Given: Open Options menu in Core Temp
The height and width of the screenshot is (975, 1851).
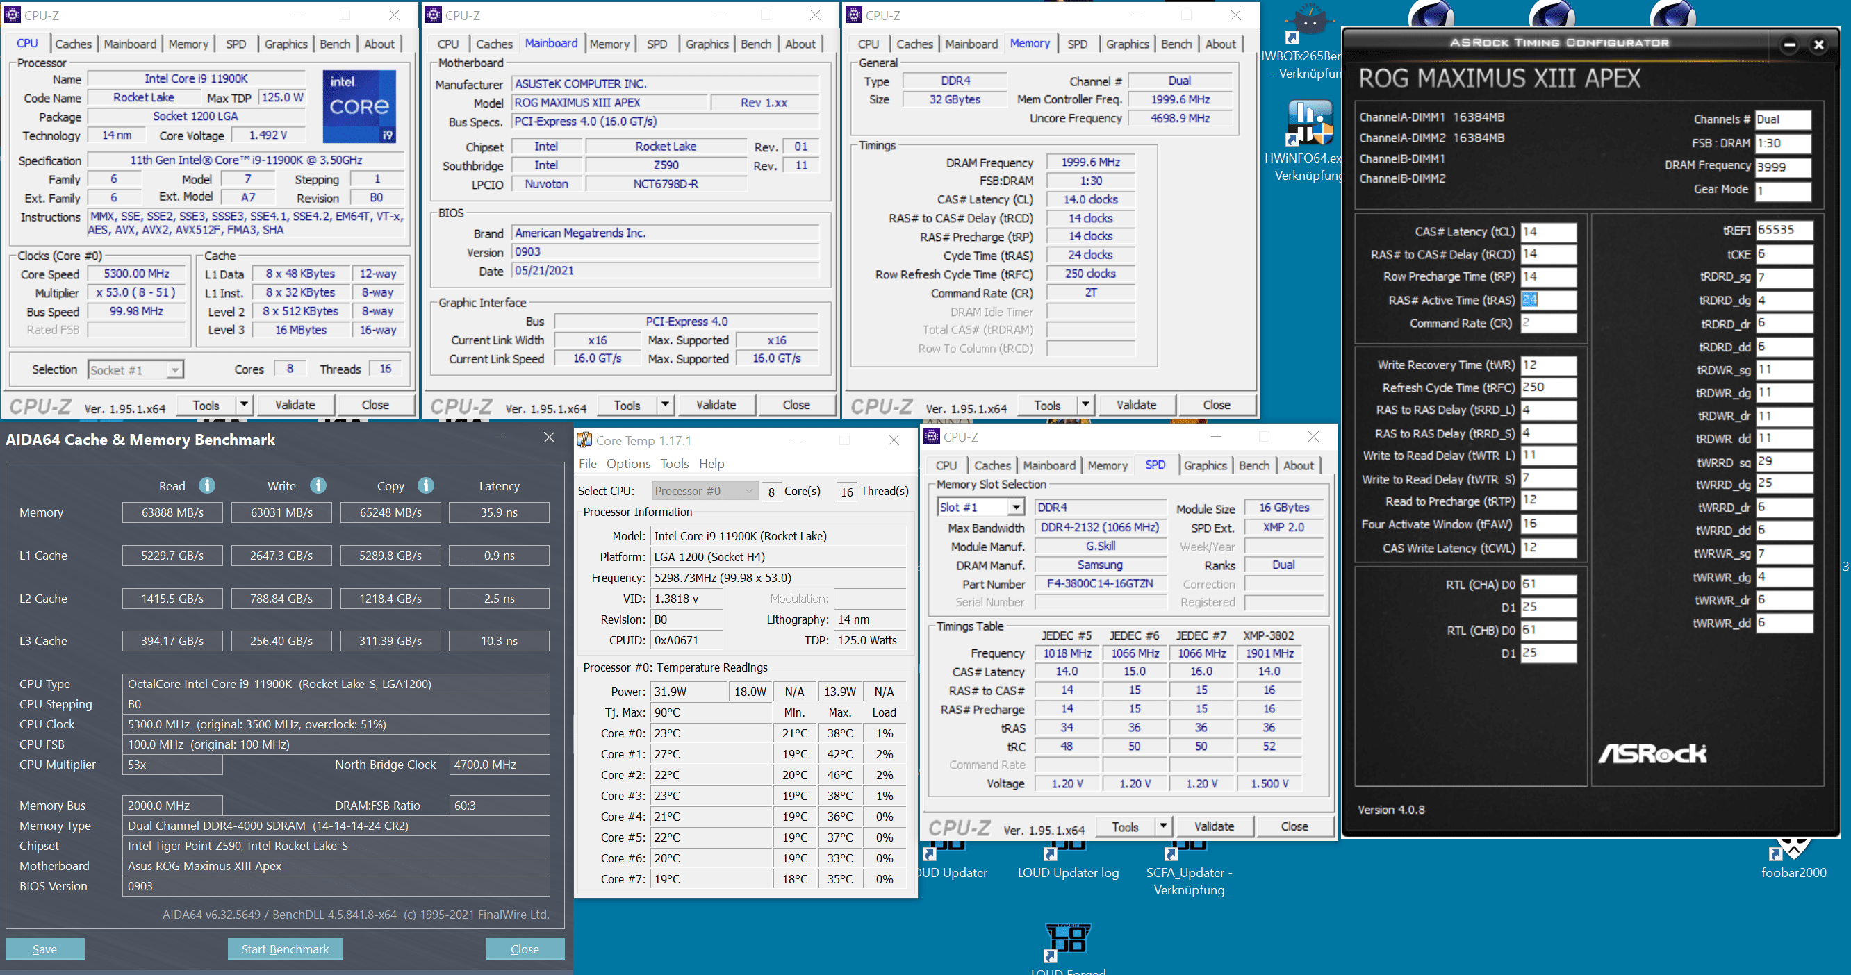Looking at the screenshot, I should pyautogui.click(x=628, y=464).
